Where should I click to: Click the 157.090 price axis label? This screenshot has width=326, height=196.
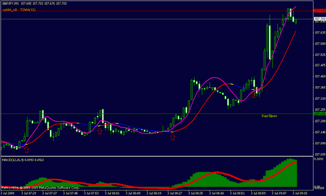tap(320, 144)
